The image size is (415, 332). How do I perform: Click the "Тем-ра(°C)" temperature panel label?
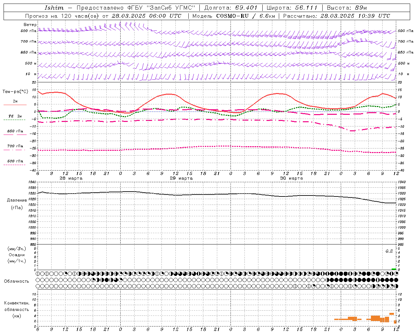(15, 92)
